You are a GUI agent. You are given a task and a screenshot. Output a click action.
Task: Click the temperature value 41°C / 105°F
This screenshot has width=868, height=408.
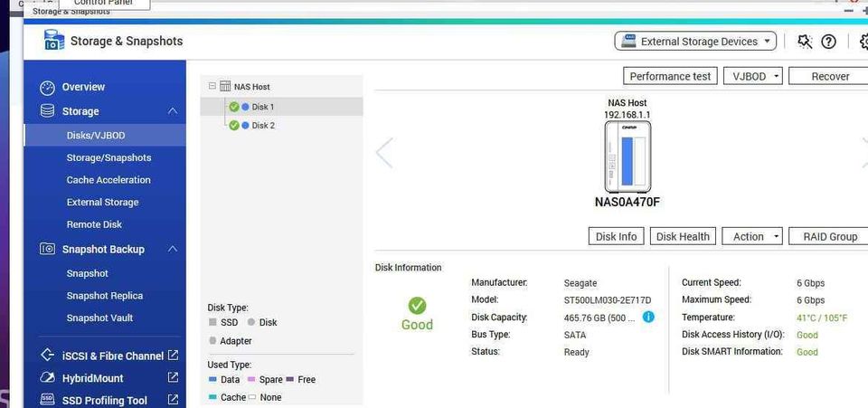(x=822, y=318)
